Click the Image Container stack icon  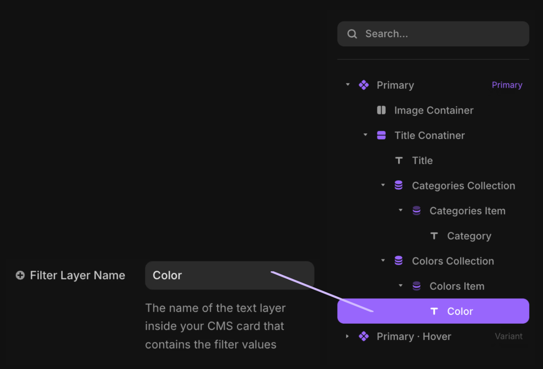click(x=381, y=110)
